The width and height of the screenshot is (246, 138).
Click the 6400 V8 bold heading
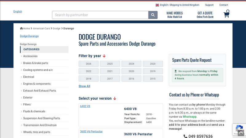pyautogui.click(x=130, y=109)
